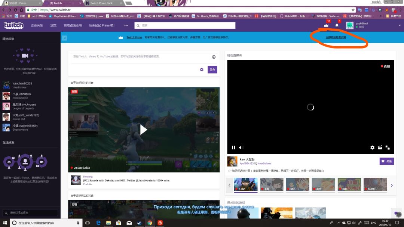Viewport: 404px width, 227px height.
Task: Click the Twitch header search field
Action: pos(185,25)
